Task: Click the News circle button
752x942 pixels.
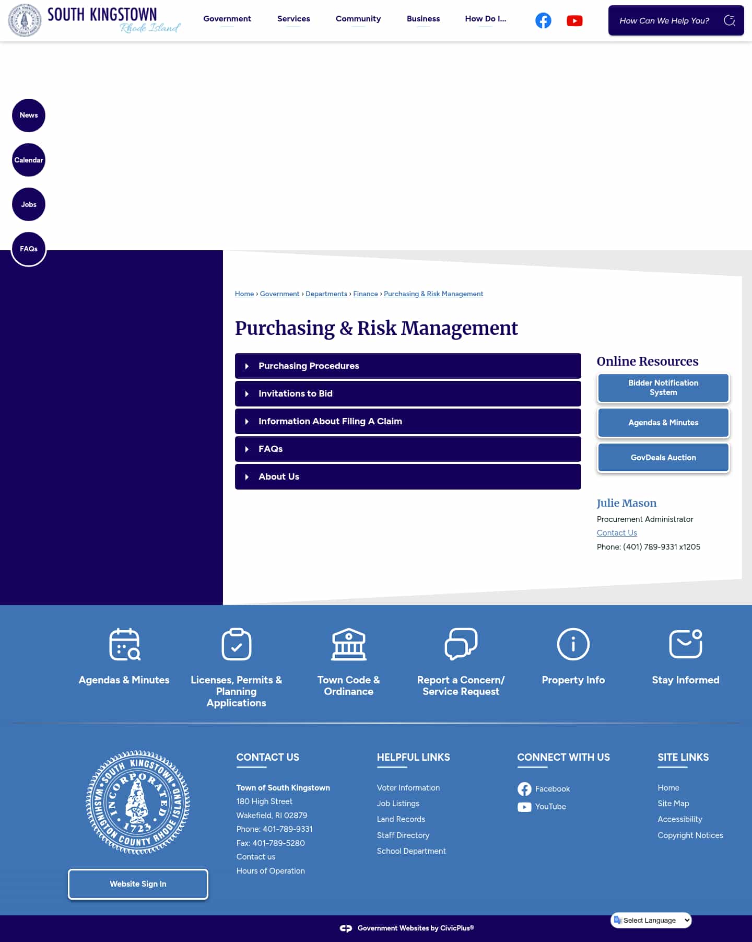Action: [x=29, y=115]
